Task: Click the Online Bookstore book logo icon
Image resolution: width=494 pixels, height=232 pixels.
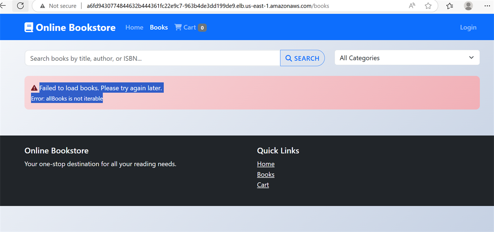Action: pos(28,28)
